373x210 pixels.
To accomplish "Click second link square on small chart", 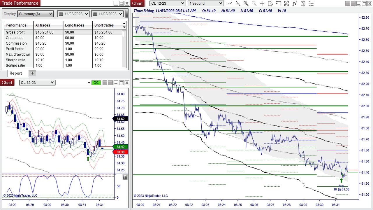I will click(110, 83).
